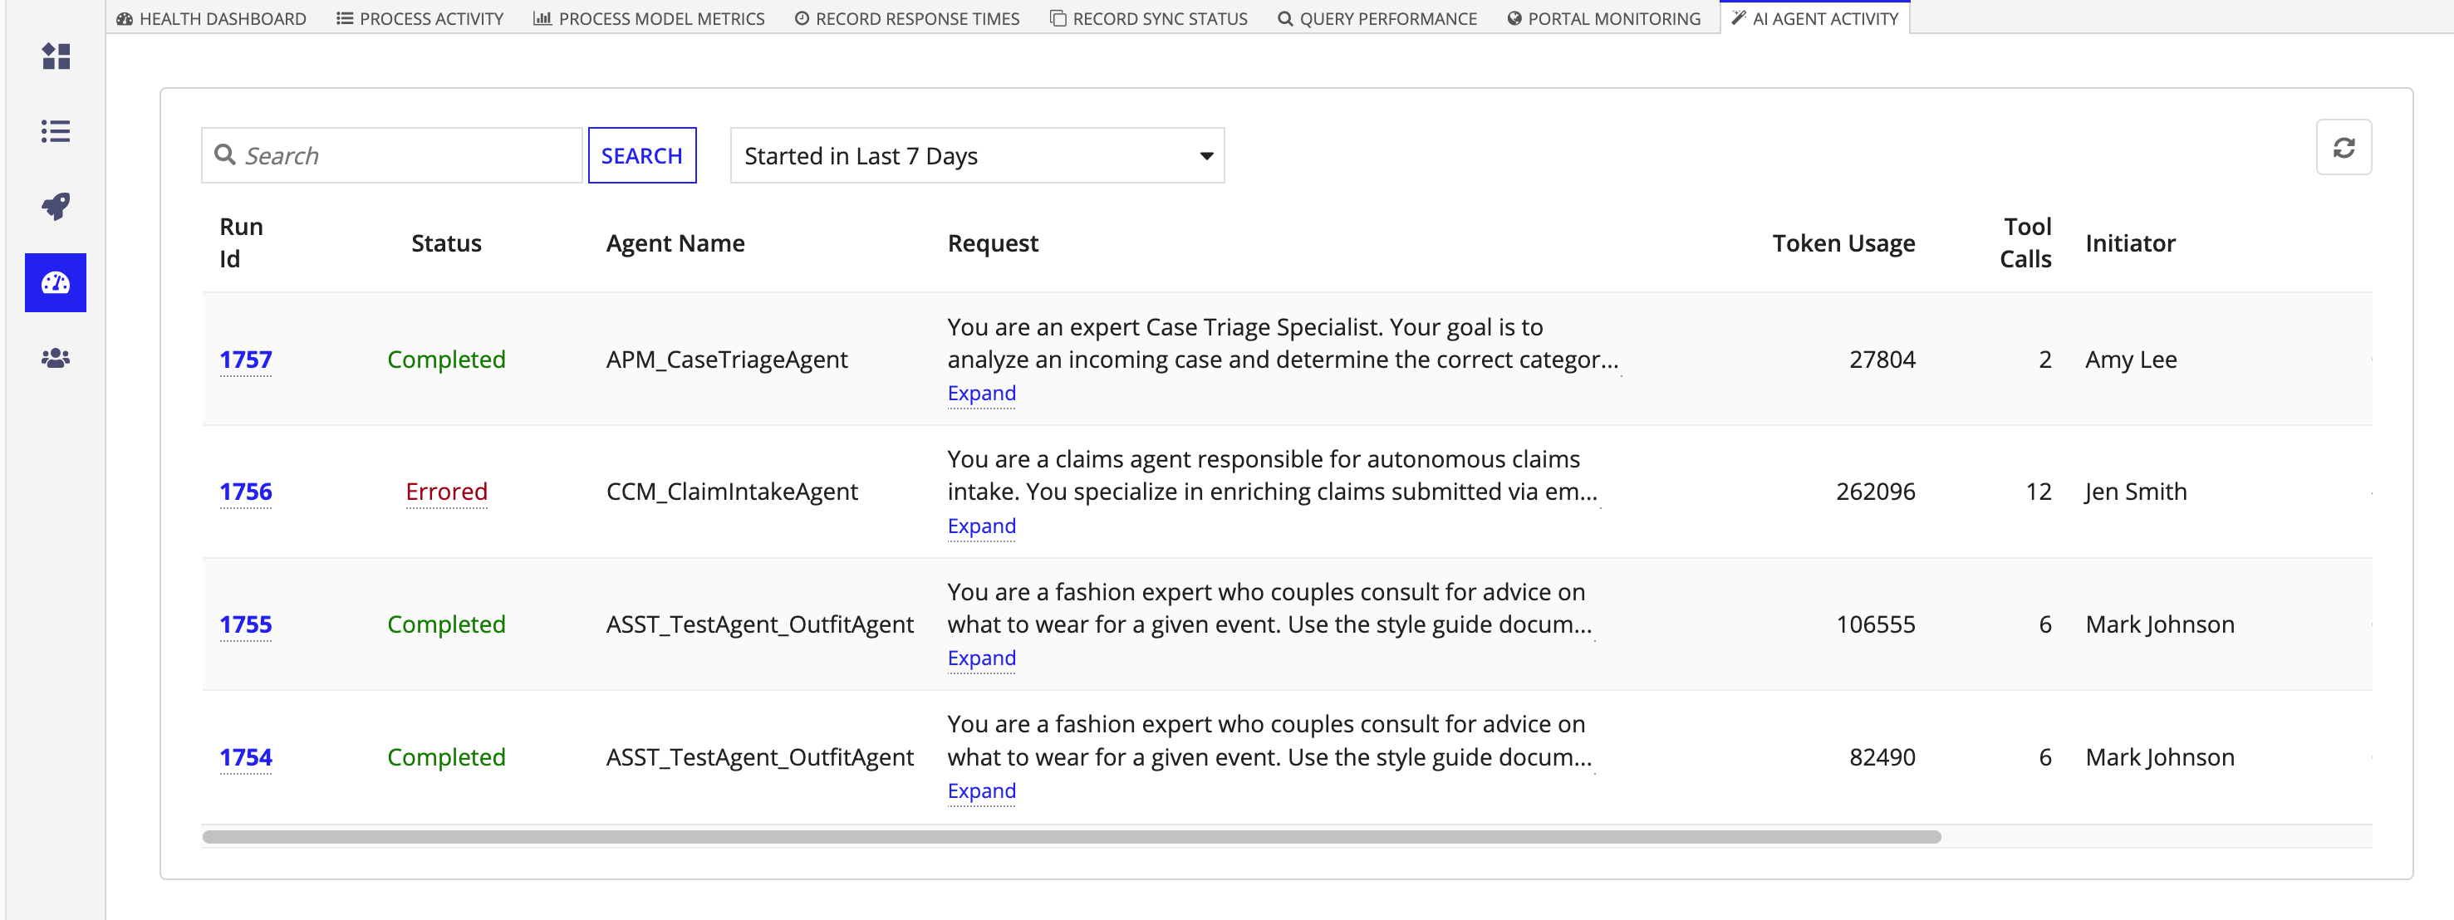The width and height of the screenshot is (2454, 920).
Task: Open the users group sidebar icon
Action: (56, 358)
